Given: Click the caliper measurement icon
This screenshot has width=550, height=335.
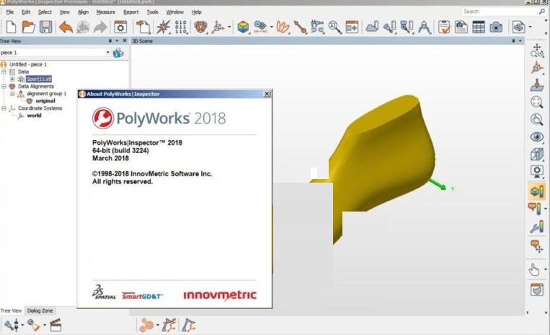Looking at the screenshot, I should click(317, 27).
